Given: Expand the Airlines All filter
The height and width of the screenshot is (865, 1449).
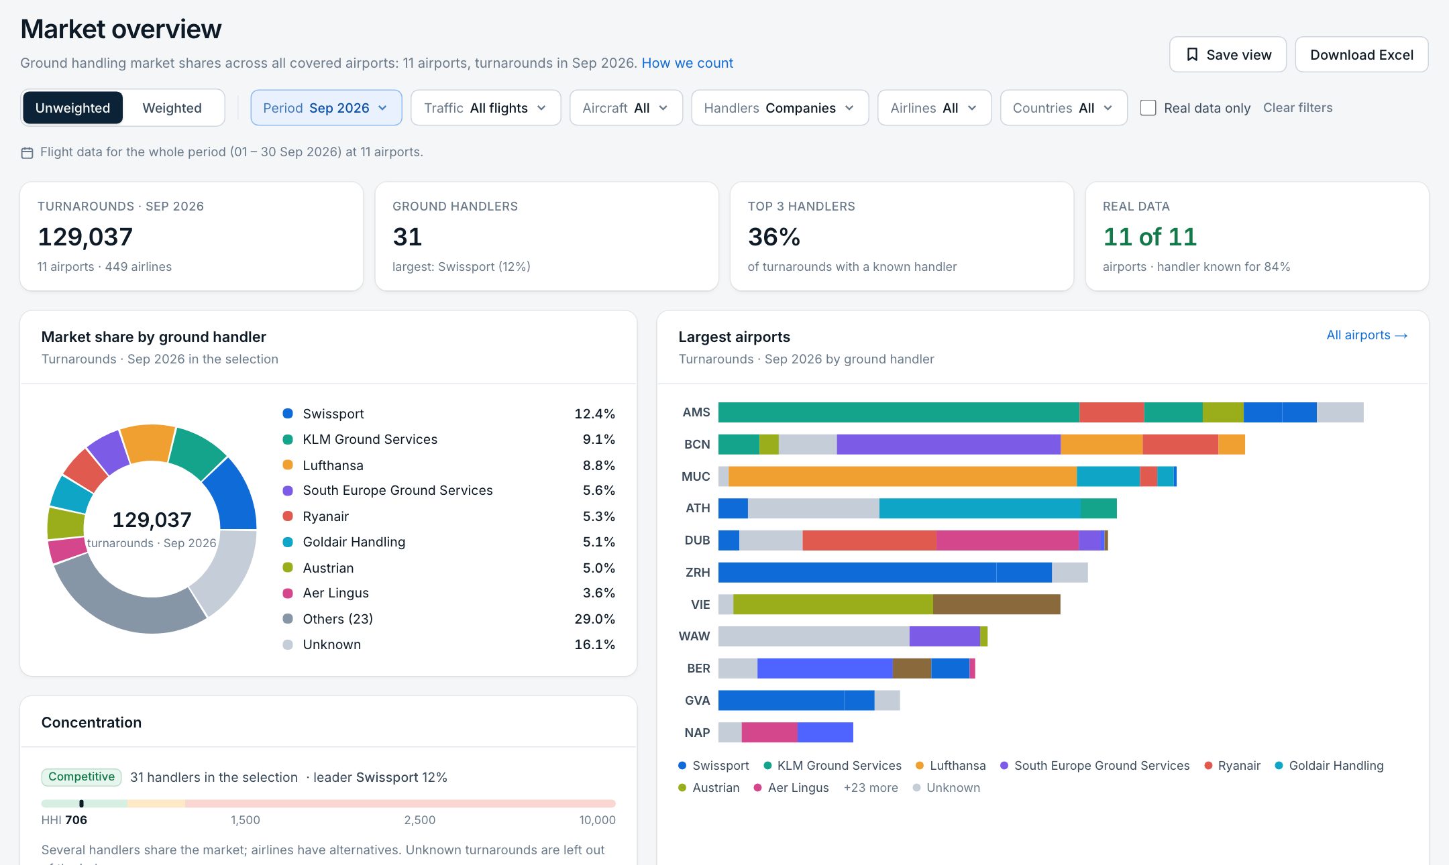Looking at the screenshot, I should pos(934,108).
